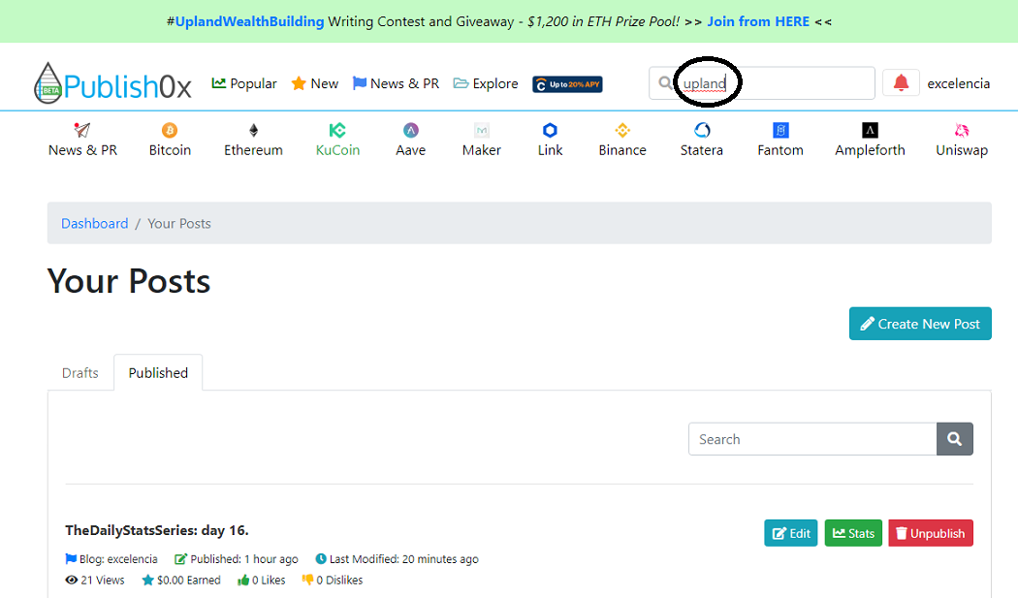The height and width of the screenshot is (598, 1018).
Task: Open News & PR in top navigation
Action: click(x=396, y=83)
